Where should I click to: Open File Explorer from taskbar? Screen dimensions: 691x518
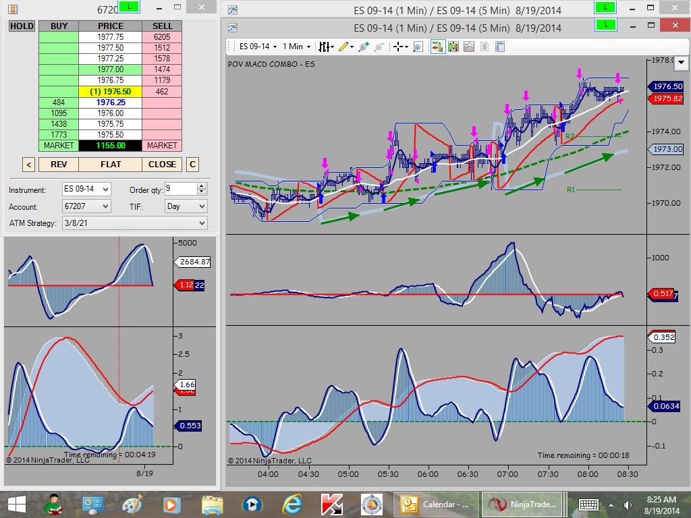point(213,505)
